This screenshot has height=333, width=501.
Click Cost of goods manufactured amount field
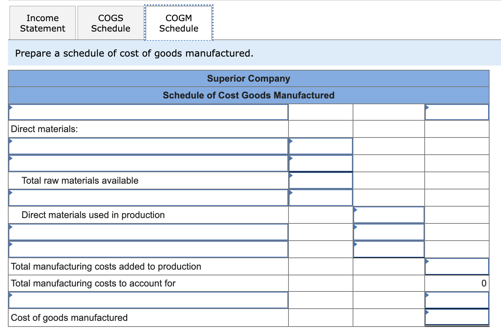457,317
